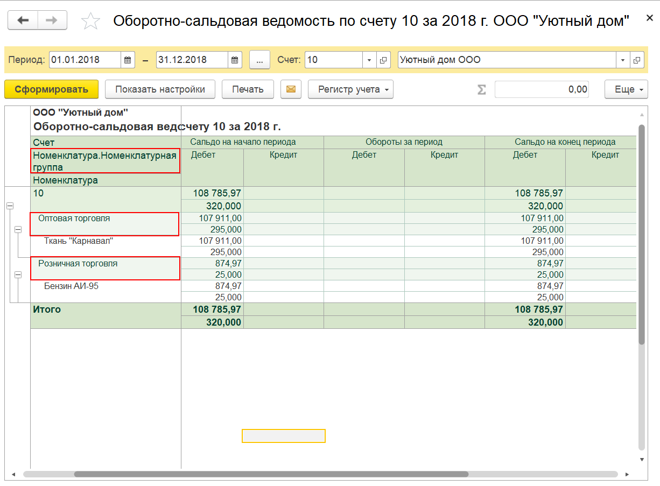Collapse the account 10 top-level group
Screen dimensions: 660x486
(x=10, y=206)
